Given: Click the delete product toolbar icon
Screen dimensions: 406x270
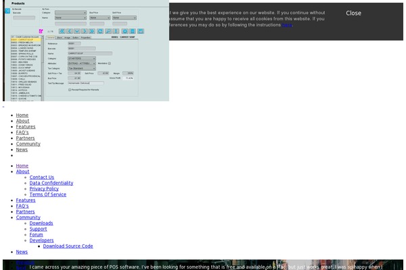Looking at the screenshot, I should pos(133,31).
